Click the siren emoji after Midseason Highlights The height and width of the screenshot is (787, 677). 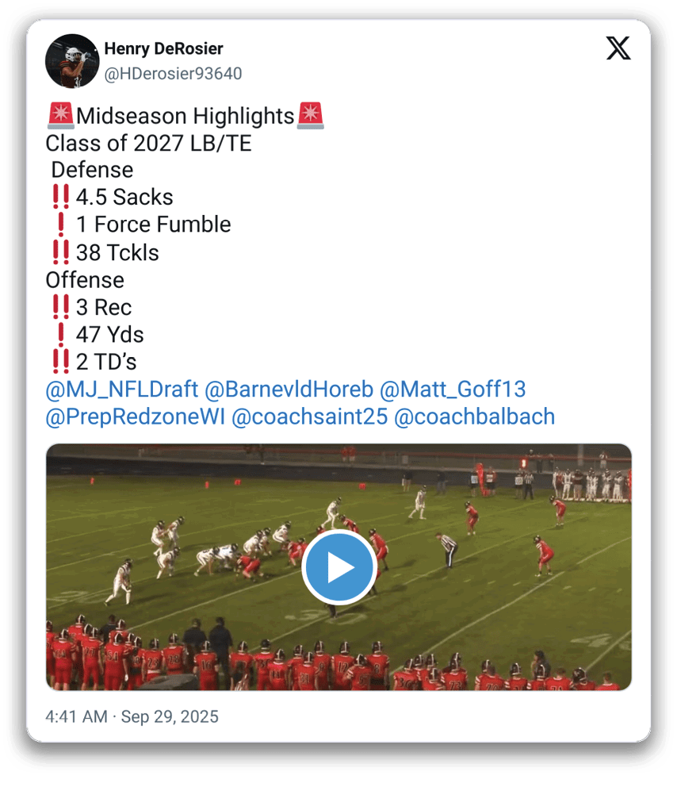(x=311, y=116)
